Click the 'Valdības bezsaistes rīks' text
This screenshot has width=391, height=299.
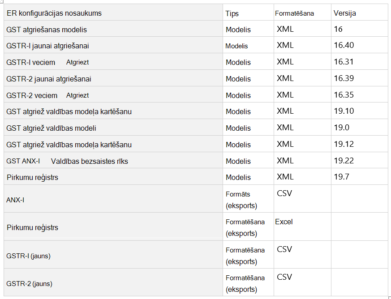click(90, 161)
